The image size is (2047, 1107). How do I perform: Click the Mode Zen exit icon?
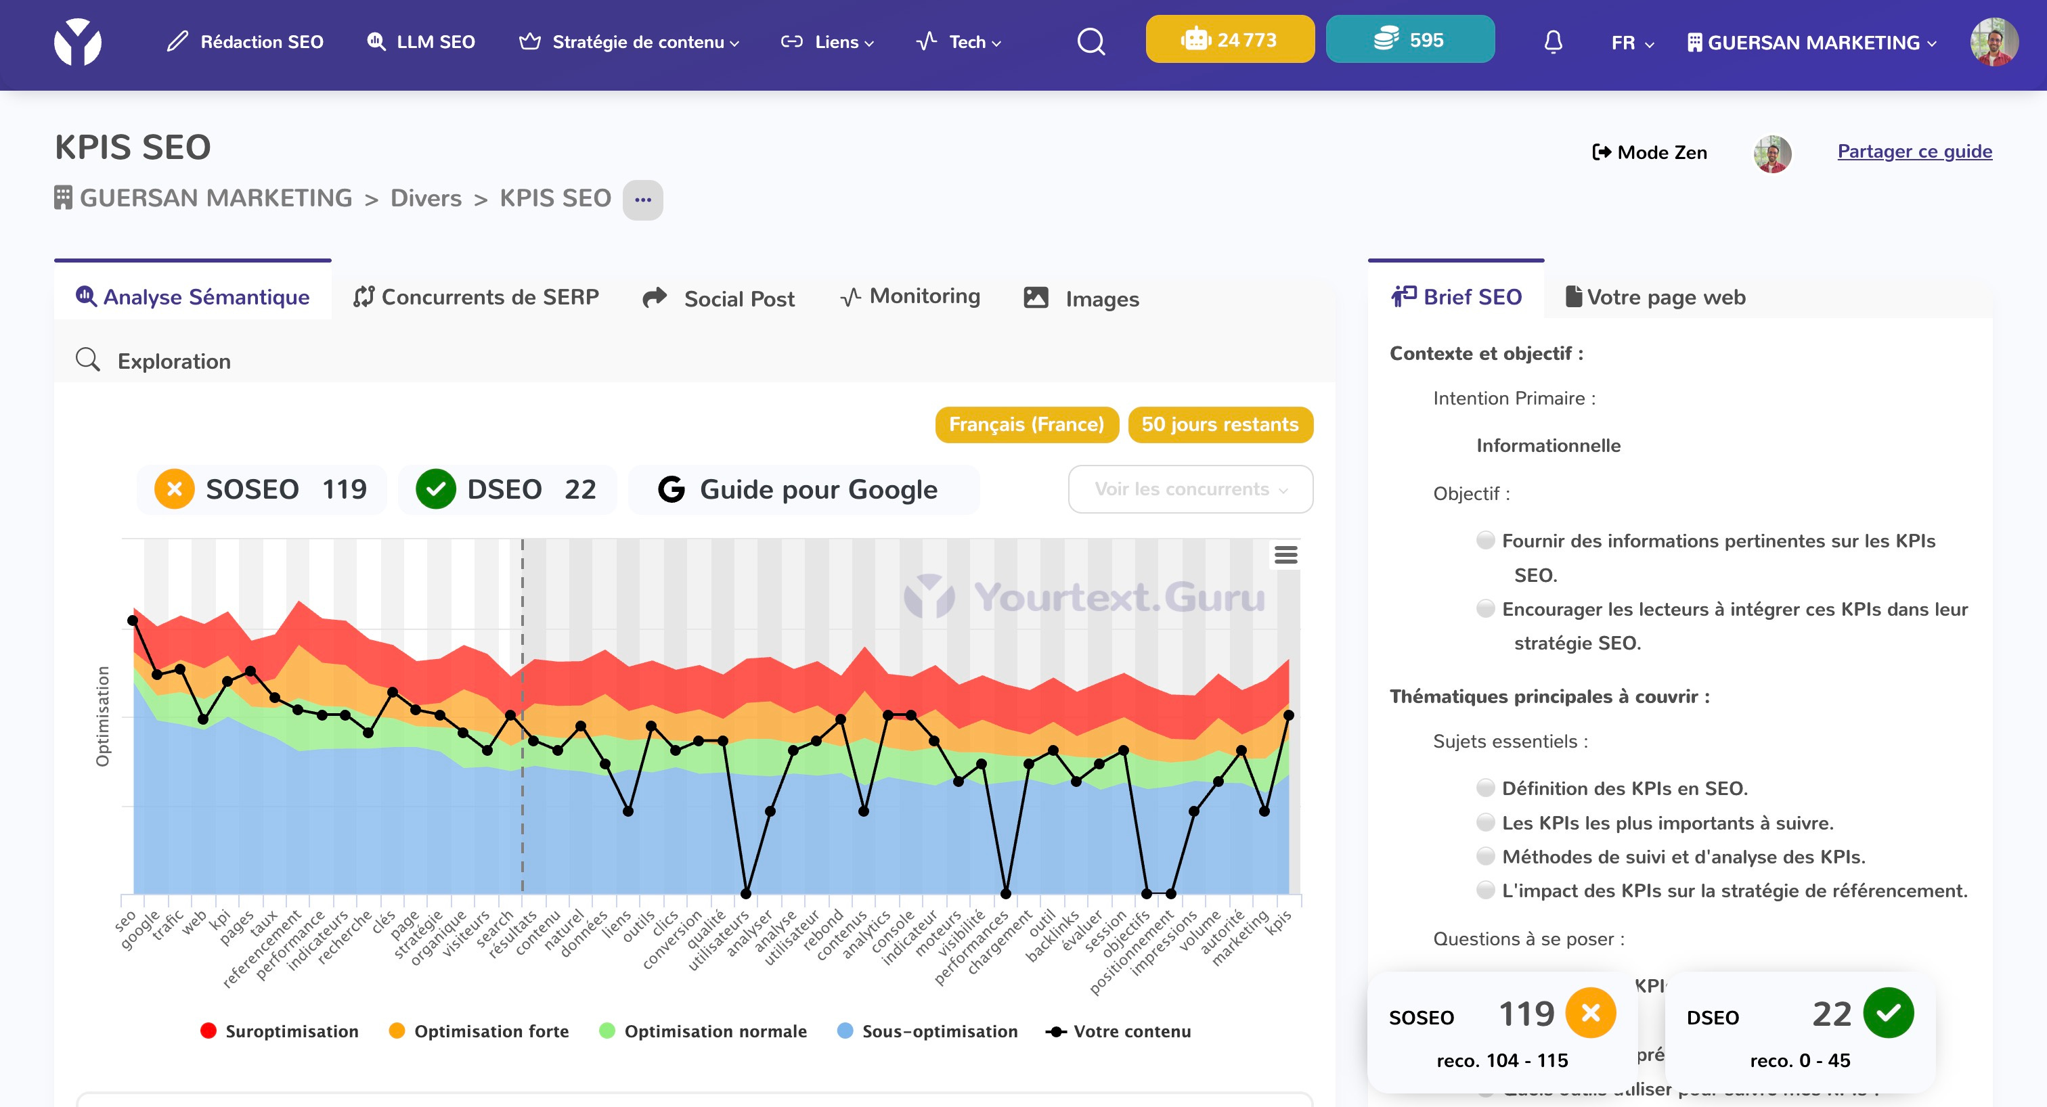click(x=1601, y=152)
